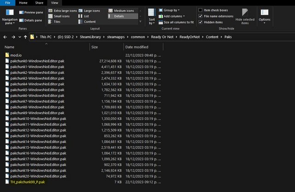The image size is (295, 192).
Task: Navigate to steamapps in breadcrumb
Action: click(x=116, y=37)
